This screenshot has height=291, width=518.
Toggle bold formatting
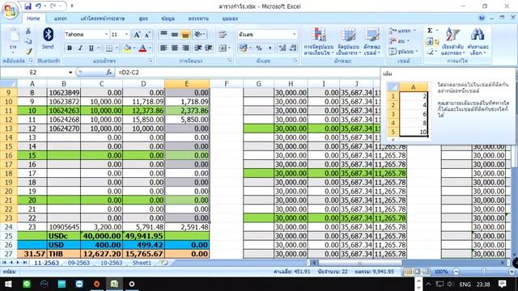[x=70, y=48]
